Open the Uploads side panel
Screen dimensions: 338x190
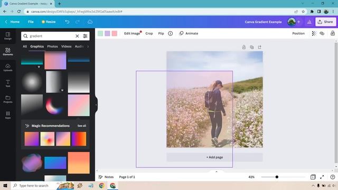click(x=8, y=68)
